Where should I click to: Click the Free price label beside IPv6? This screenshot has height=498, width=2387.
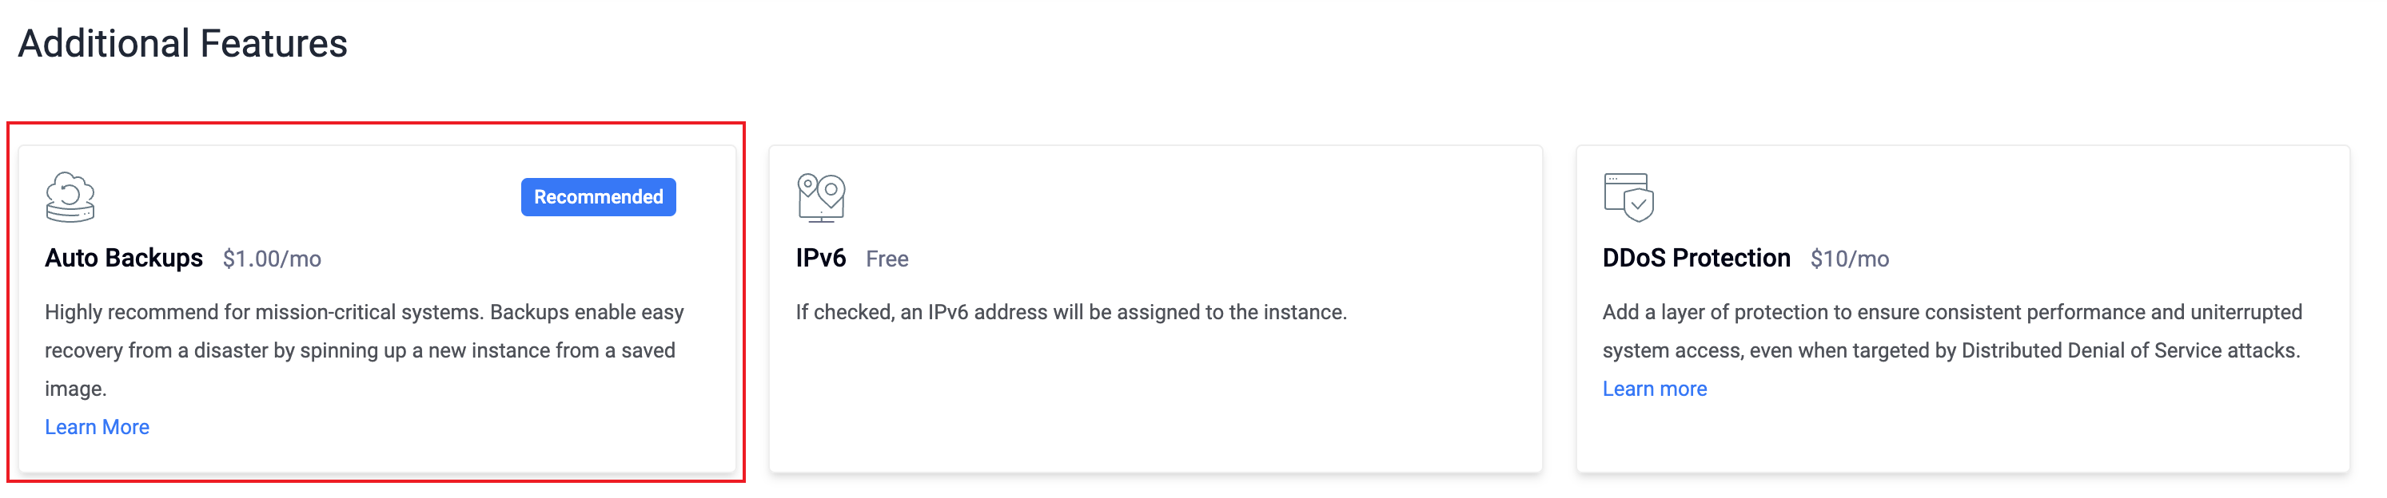click(887, 259)
